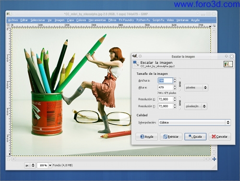Click the Cancelar button
Viewport: 240px width, 181px height.
[x=220, y=137]
